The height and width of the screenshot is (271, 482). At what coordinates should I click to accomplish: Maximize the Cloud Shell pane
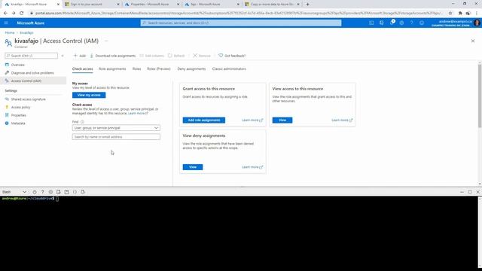(x=470, y=192)
